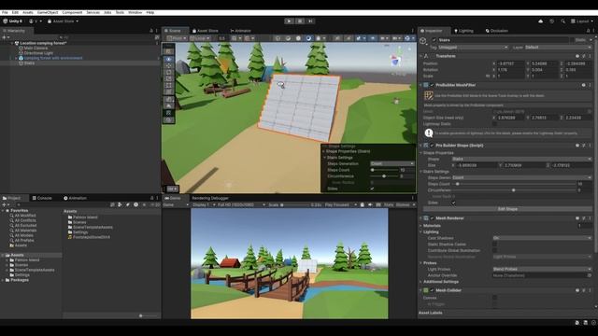Switch to the Rendering Debugger tab
598x336 pixels.
click(210, 198)
